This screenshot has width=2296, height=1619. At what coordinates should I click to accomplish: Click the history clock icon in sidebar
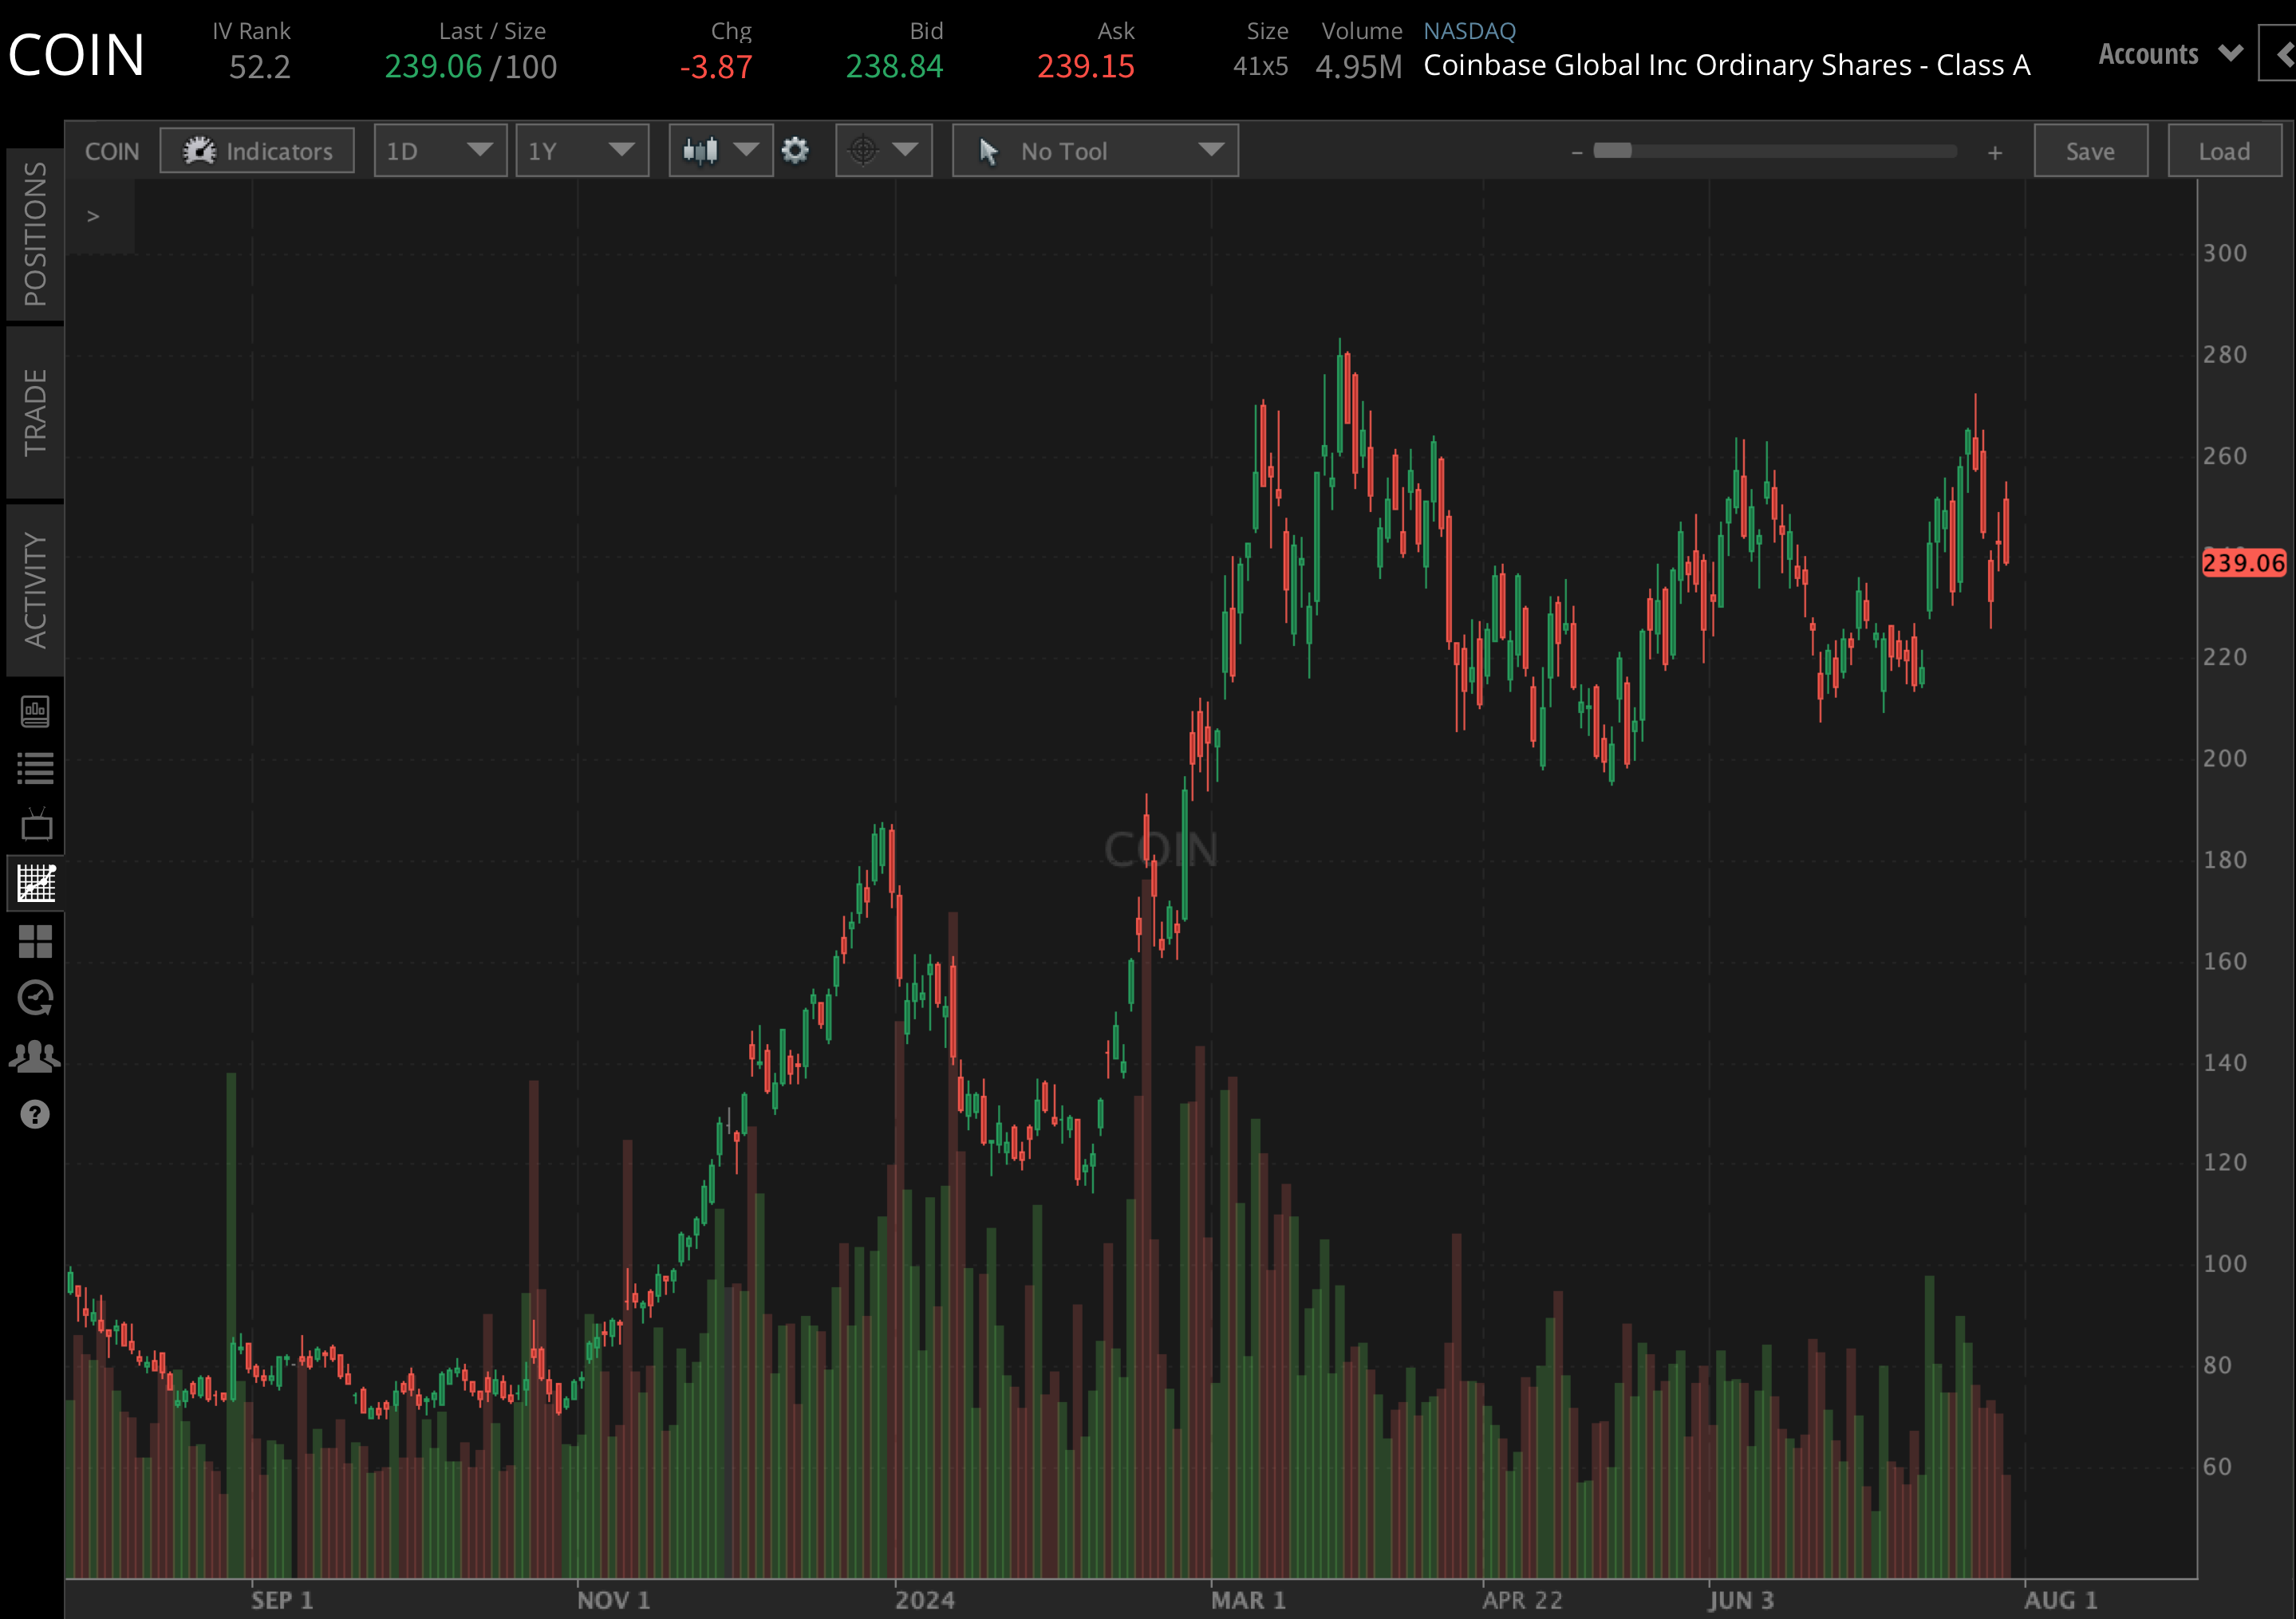coord(35,997)
